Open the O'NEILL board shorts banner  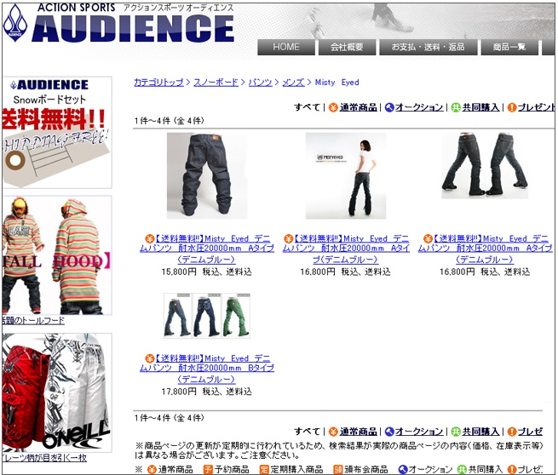click(57, 392)
